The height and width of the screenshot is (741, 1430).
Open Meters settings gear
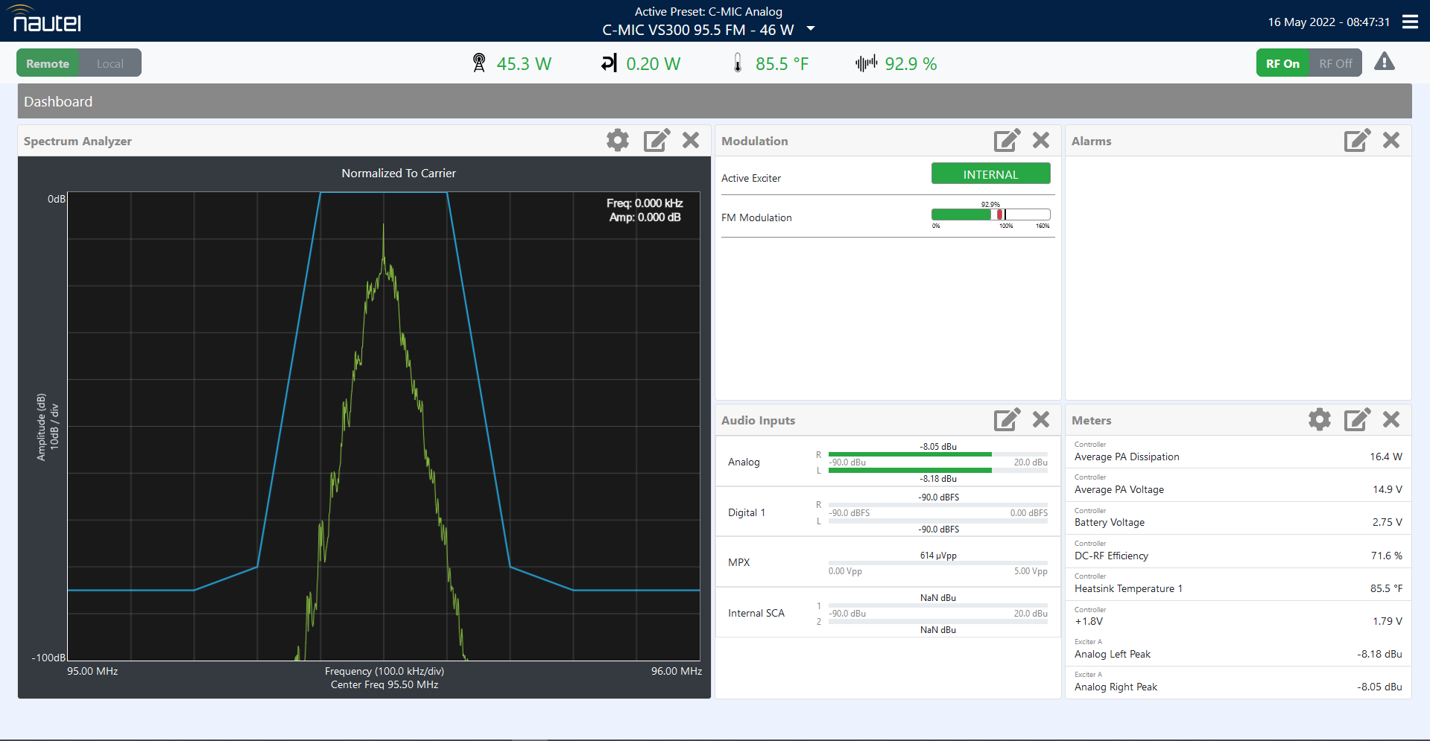point(1320,419)
